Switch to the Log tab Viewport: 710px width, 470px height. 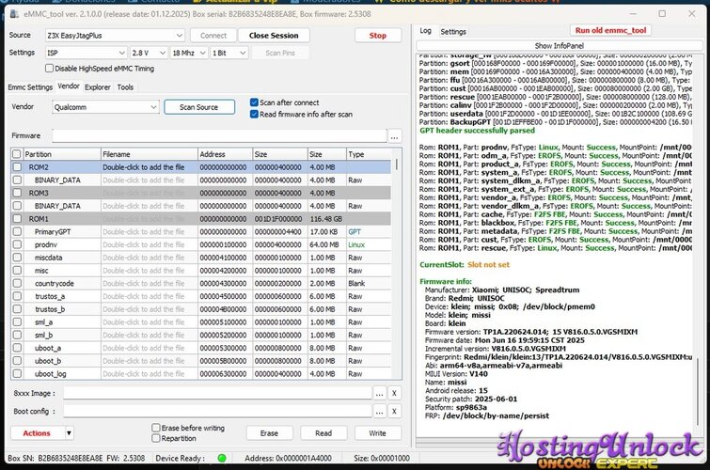(425, 31)
